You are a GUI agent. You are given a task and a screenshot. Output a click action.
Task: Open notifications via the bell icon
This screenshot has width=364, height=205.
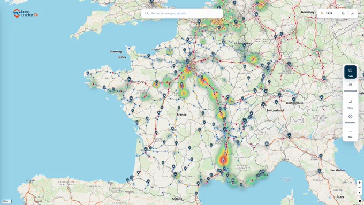(x=343, y=13)
